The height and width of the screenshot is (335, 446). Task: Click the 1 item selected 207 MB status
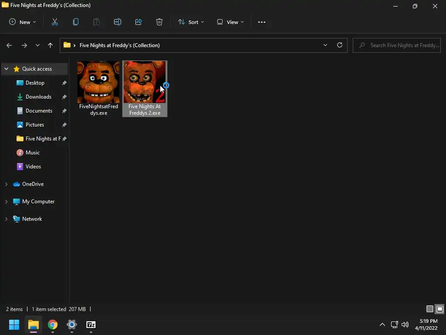pyautogui.click(x=59, y=309)
